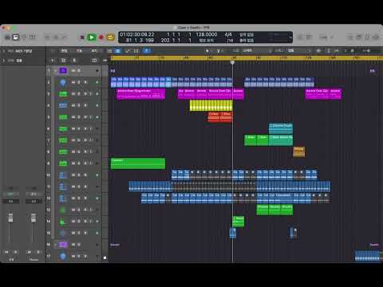Open the pointer tool menu
This screenshot has height=287, width=383.
coord(207,51)
